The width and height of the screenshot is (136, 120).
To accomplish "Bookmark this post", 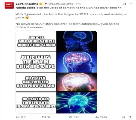I will 123,117.
